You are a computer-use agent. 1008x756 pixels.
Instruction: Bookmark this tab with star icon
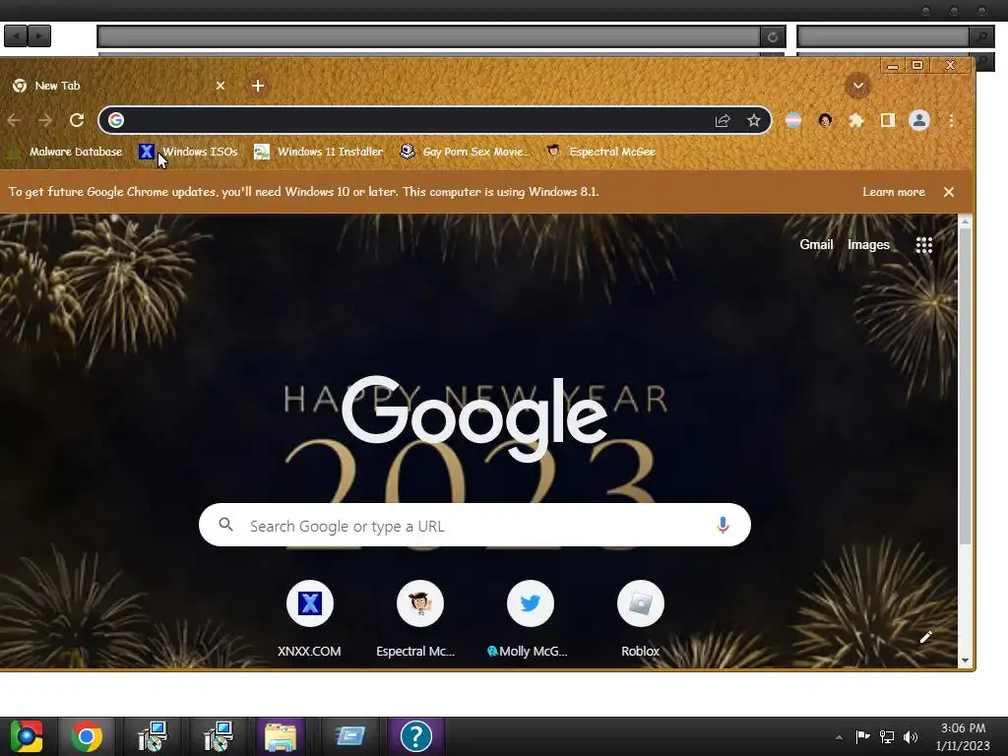coord(753,120)
